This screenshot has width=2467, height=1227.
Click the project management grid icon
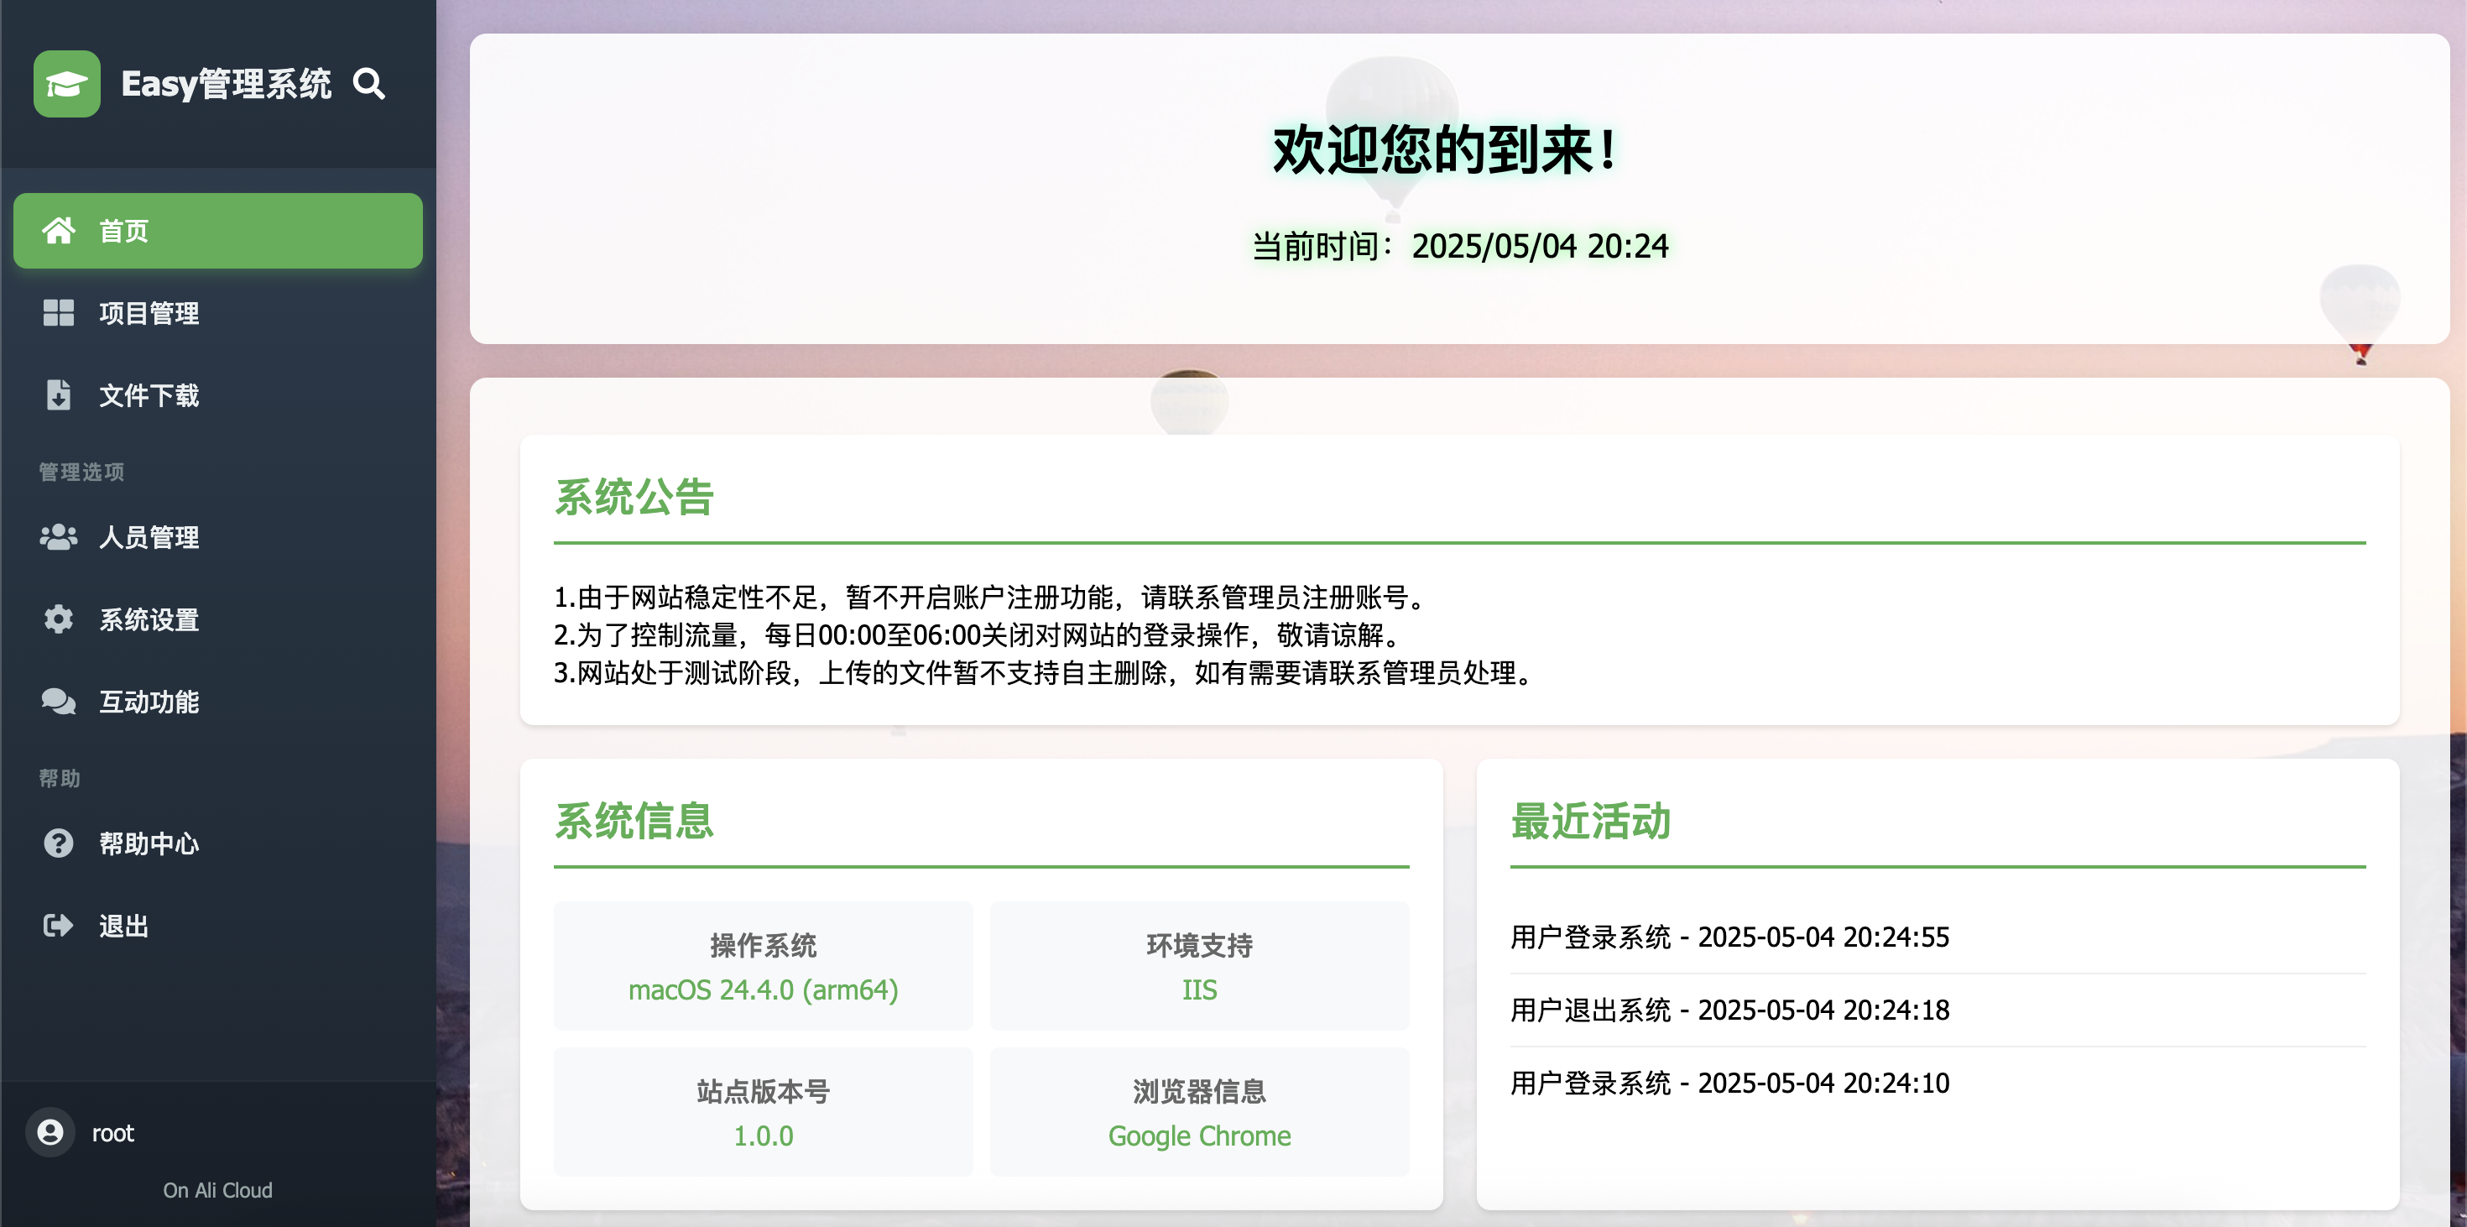click(x=59, y=313)
